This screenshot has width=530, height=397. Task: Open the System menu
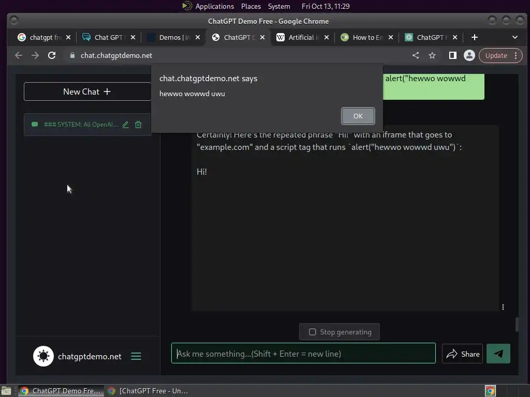coord(279,6)
